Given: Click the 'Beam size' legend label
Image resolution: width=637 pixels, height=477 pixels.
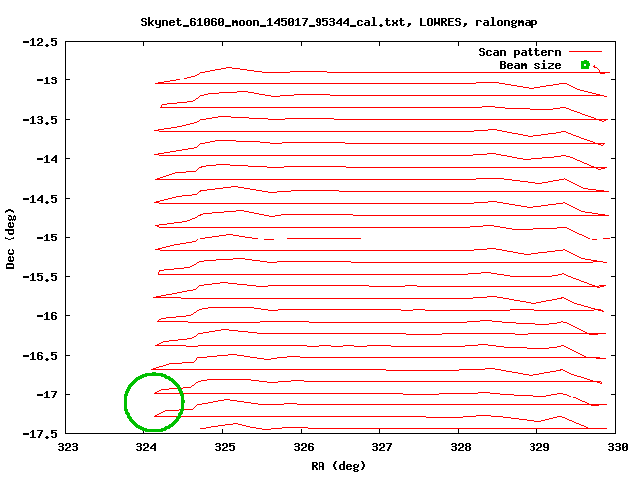Looking at the screenshot, I should (531, 65).
